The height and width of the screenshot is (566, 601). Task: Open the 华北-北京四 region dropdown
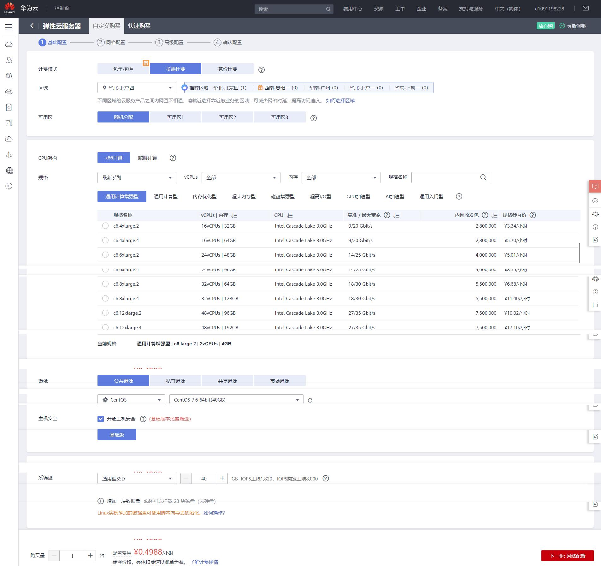pos(137,88)
